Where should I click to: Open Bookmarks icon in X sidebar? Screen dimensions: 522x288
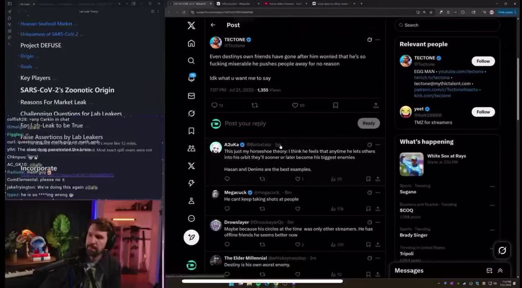tap(191, 131)
